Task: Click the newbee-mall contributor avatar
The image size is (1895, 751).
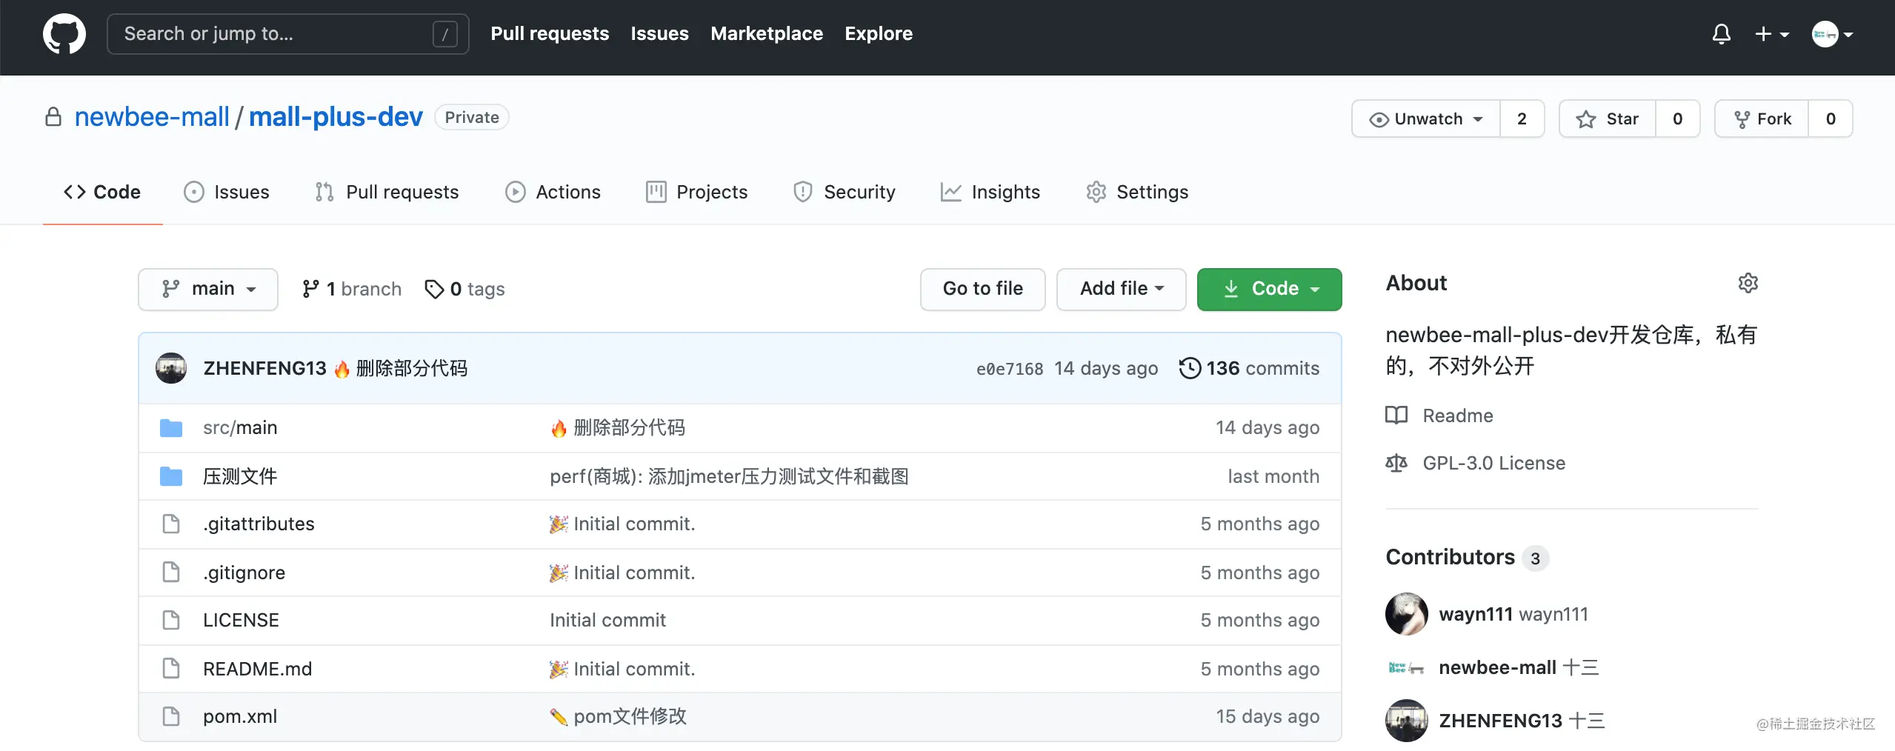Action: click(x=1407, y=667)
